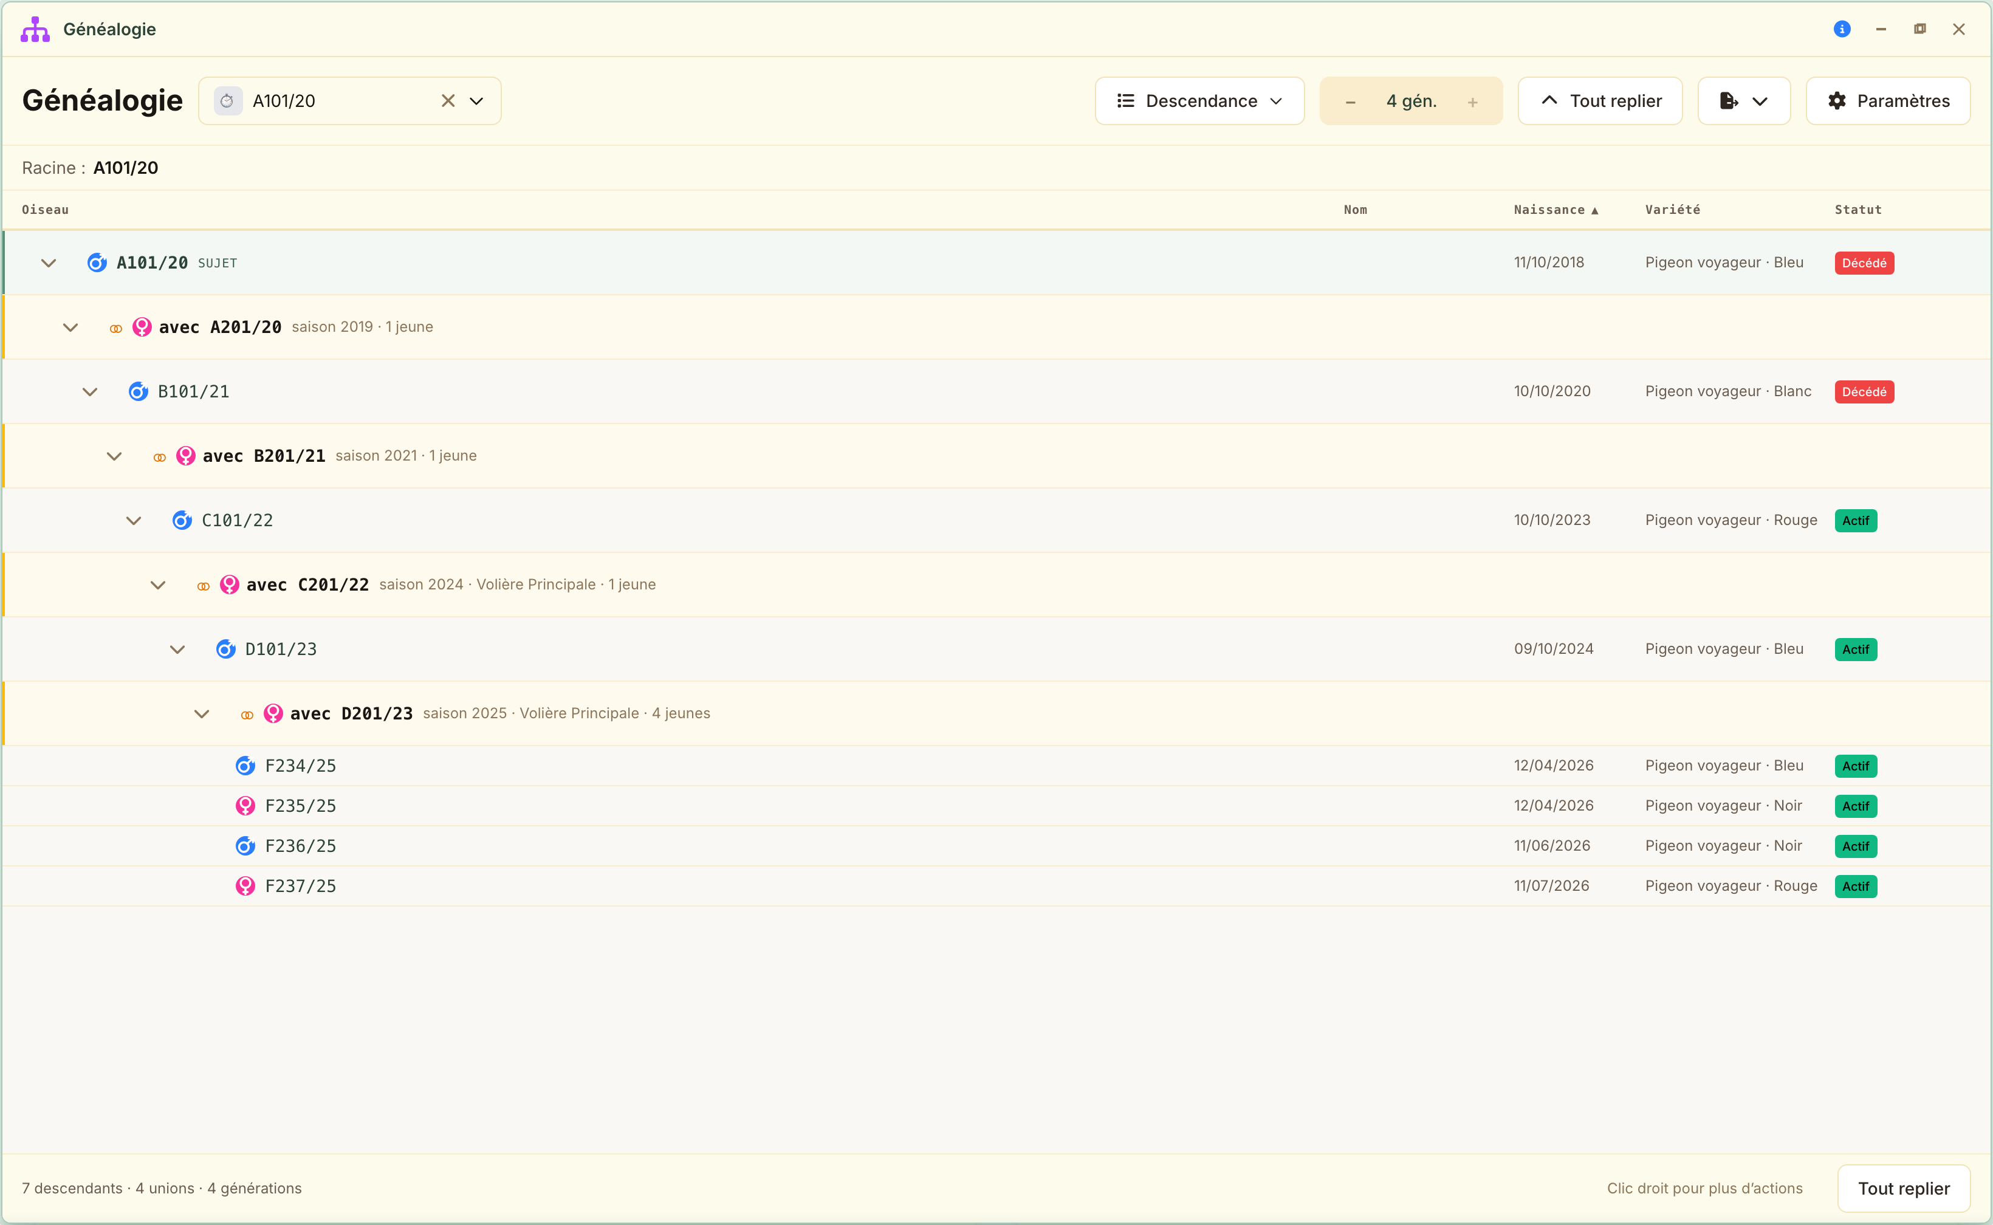Clear the A101/20 bird selection
The height and width of the screenshot is (1225, 1993).
click(x=448, y=100)
